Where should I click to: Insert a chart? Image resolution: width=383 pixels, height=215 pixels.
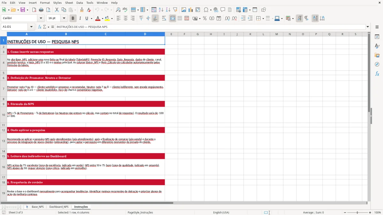191,10
